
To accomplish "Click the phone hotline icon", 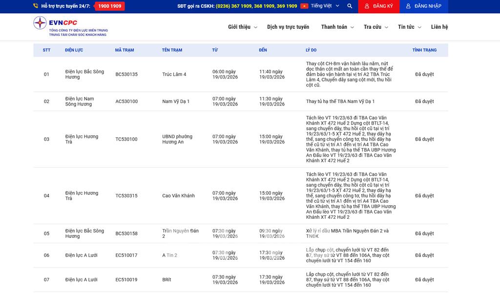I will click(36, 6).
